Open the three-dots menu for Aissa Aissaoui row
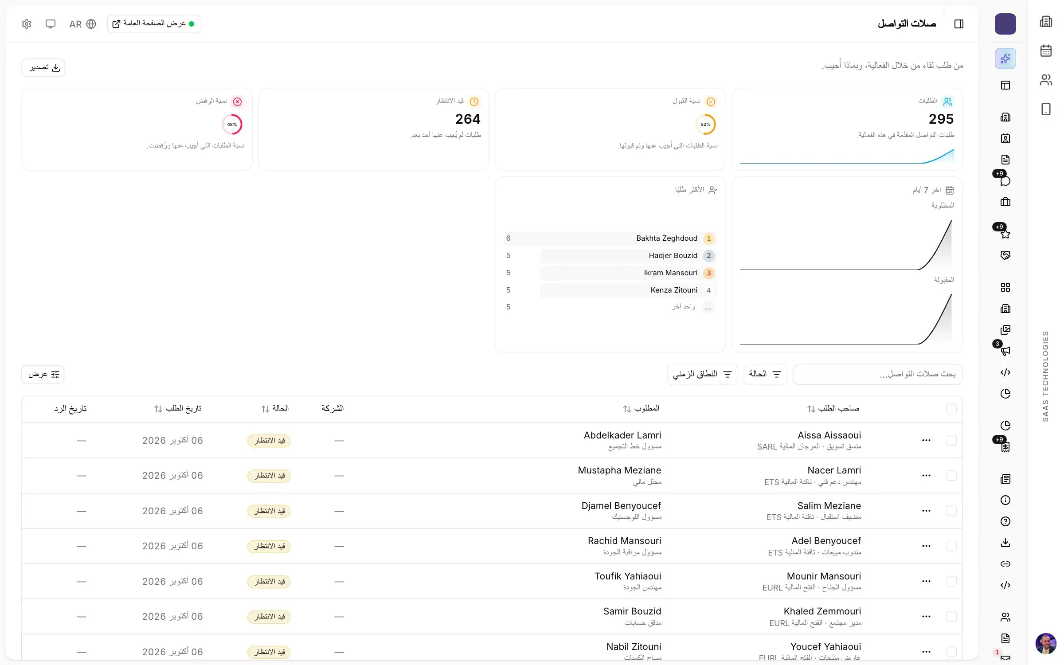This screenshot has height=665, width=1064. [x=926, y=440]
